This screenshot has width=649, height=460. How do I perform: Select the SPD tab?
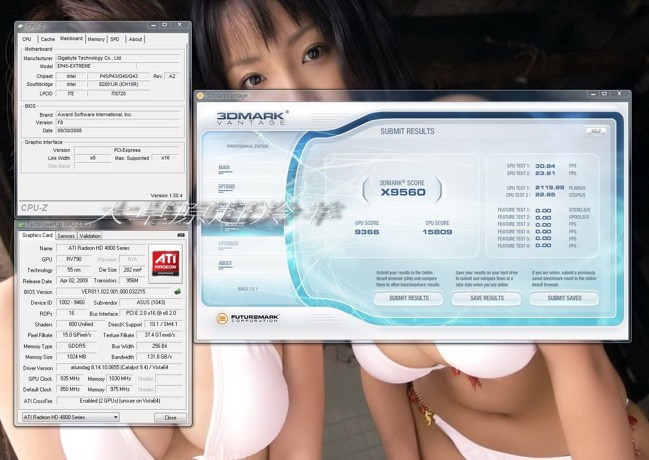(115, 39)
